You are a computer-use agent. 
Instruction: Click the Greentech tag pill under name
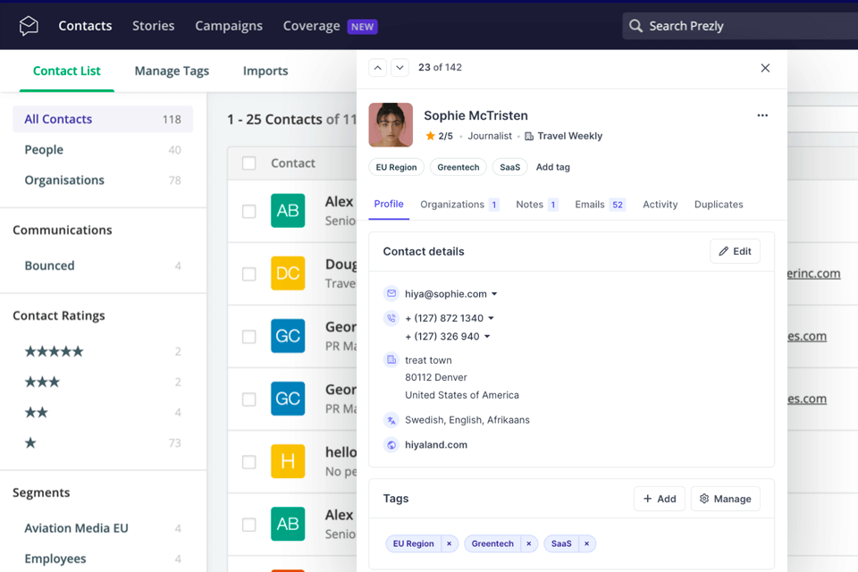coord(458,167)
